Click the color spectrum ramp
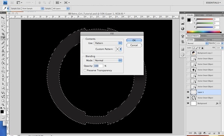This screenshot has height=136, width=224. (x=204, y=32)
